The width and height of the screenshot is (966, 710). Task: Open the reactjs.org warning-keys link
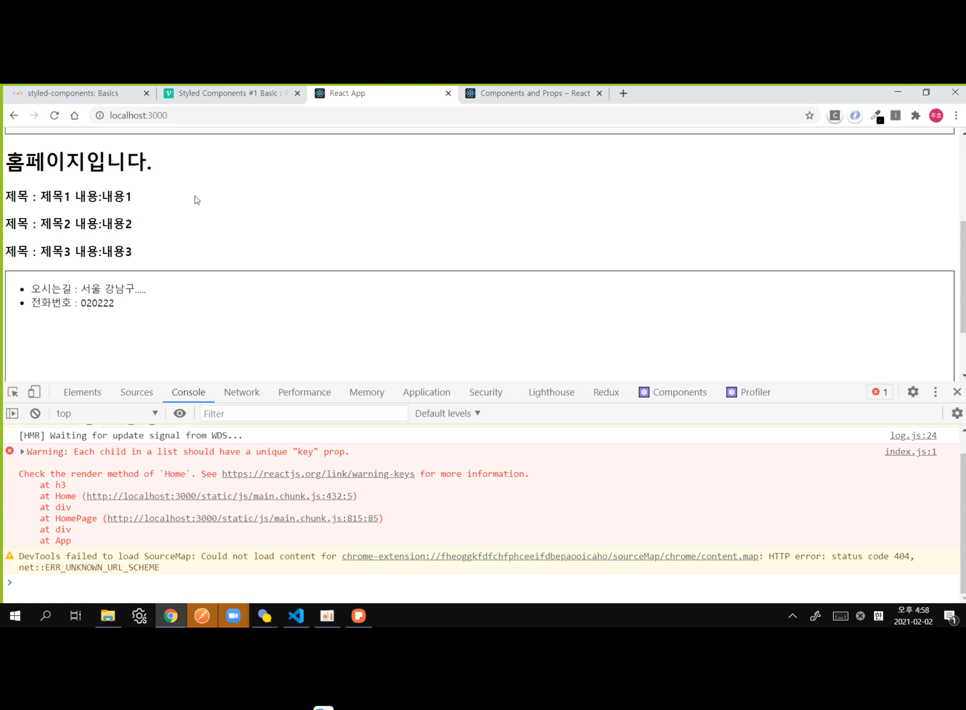(318, 474)
